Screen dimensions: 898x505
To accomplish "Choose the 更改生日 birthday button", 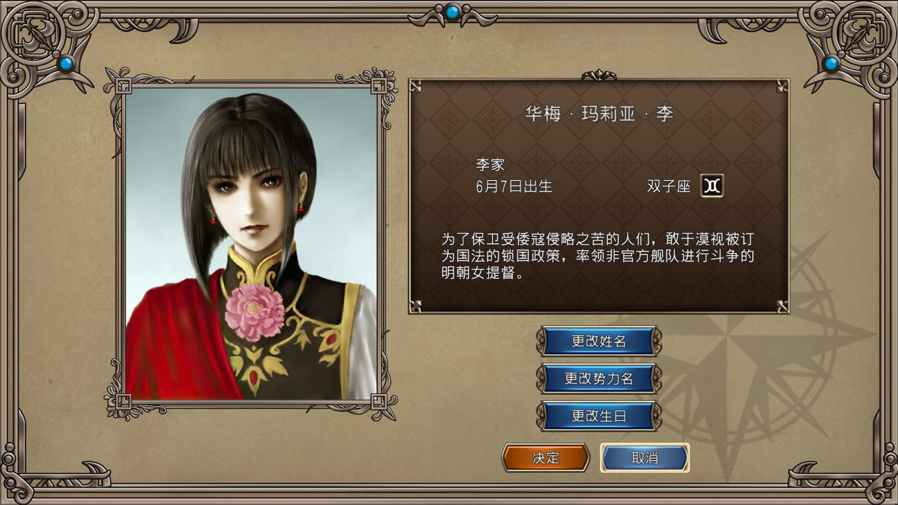I will click(599, 416).
